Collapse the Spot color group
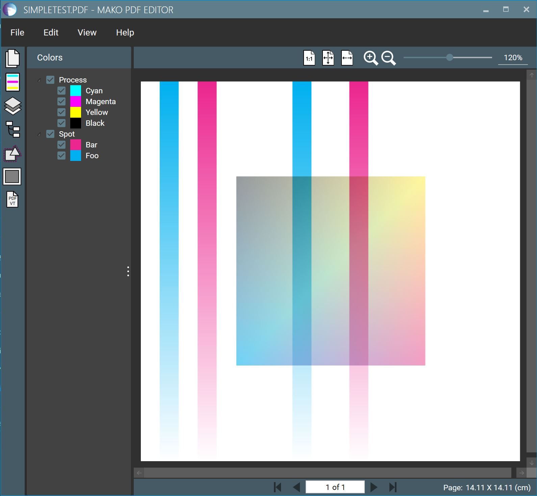 pos(39,134)
